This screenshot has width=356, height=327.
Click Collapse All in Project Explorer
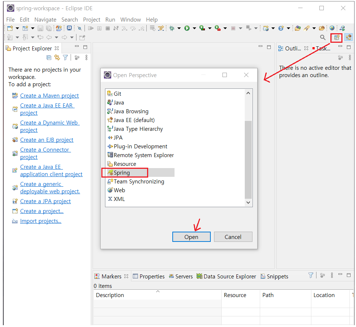pos(49,58)
